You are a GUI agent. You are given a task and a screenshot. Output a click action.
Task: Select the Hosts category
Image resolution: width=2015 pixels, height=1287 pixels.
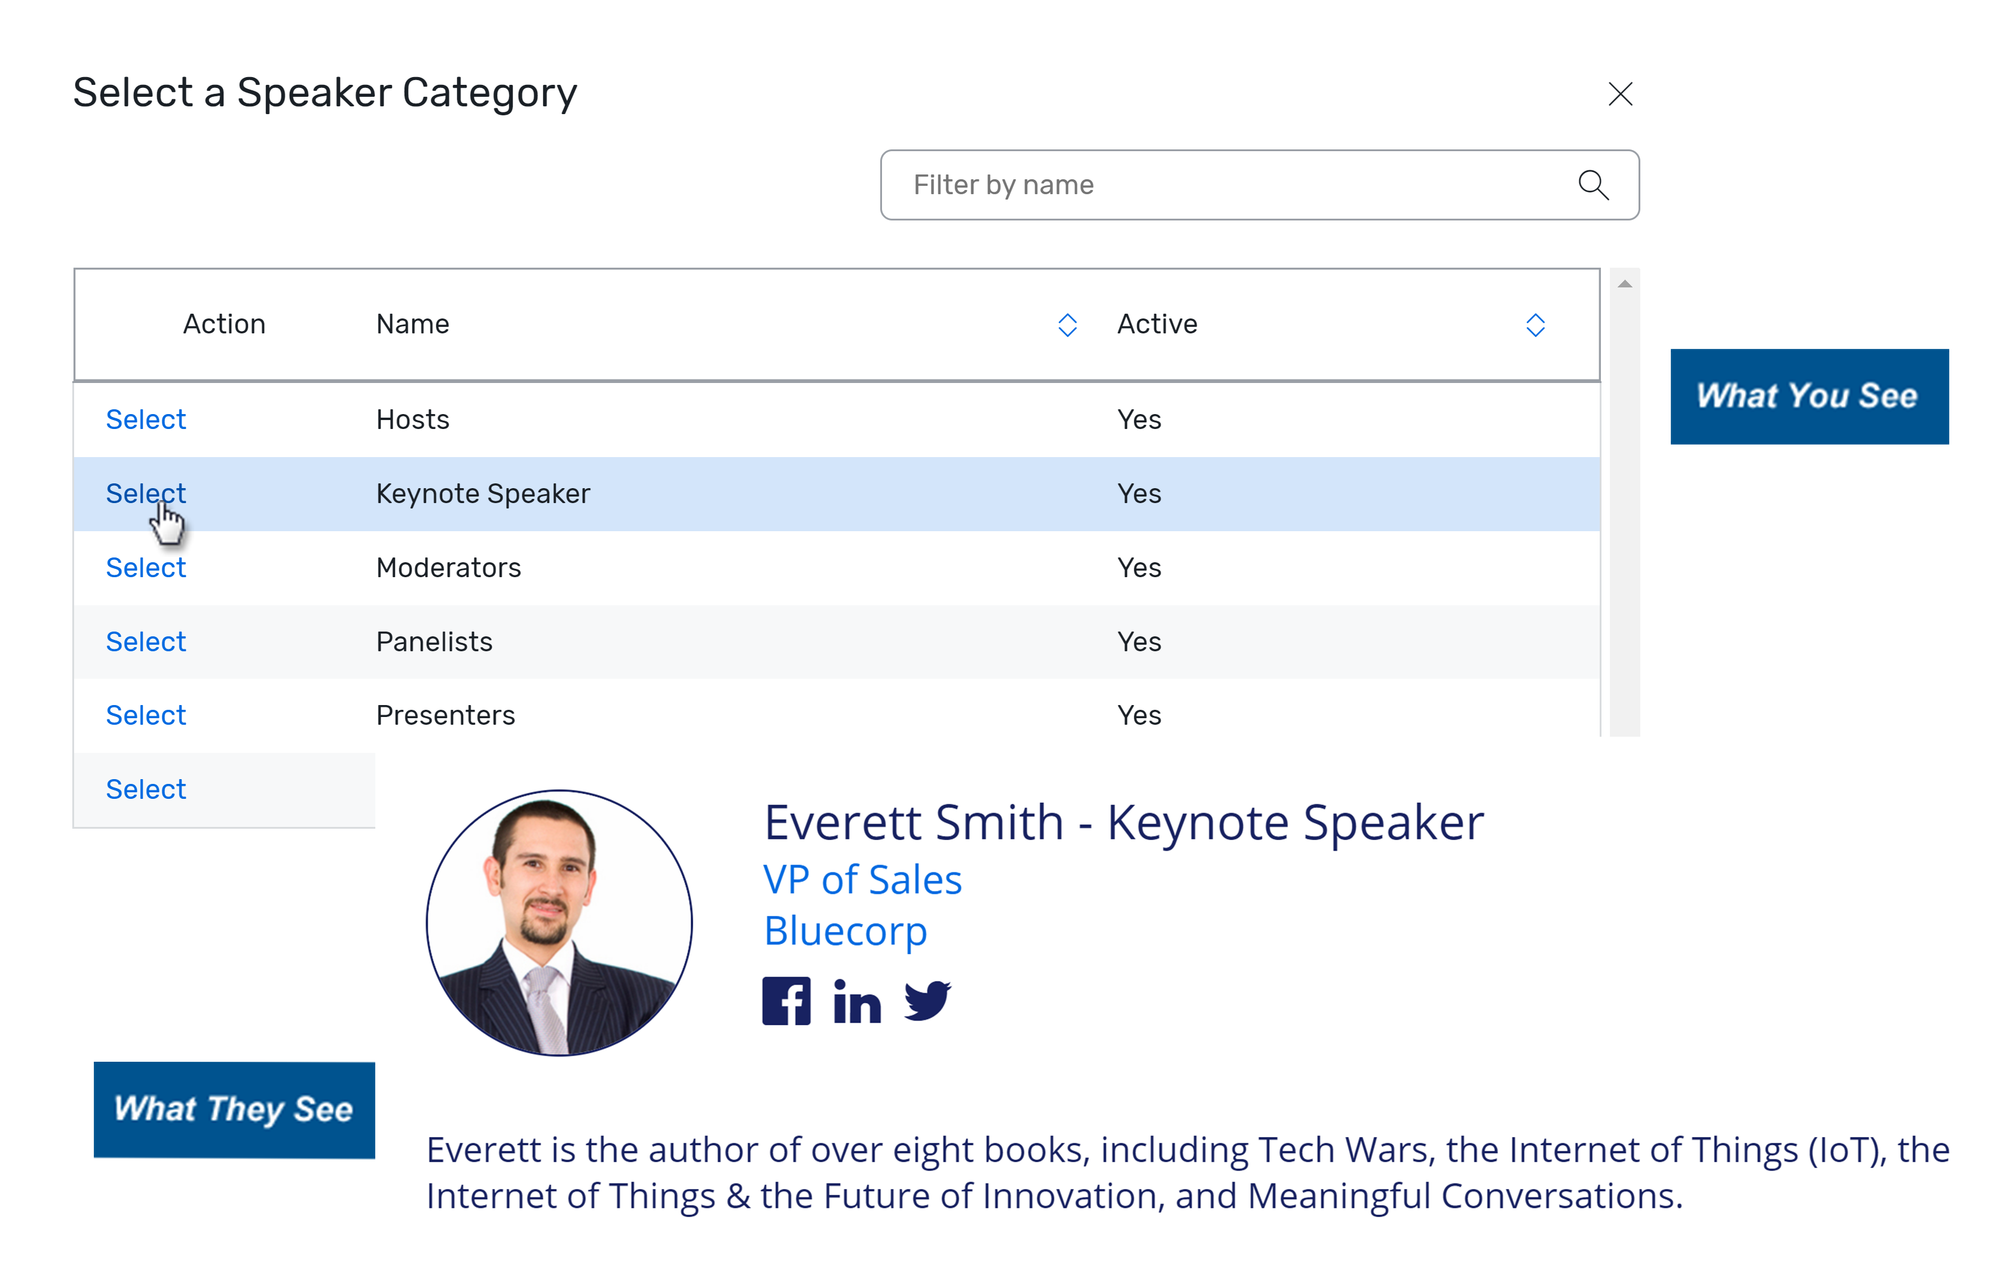146,419
